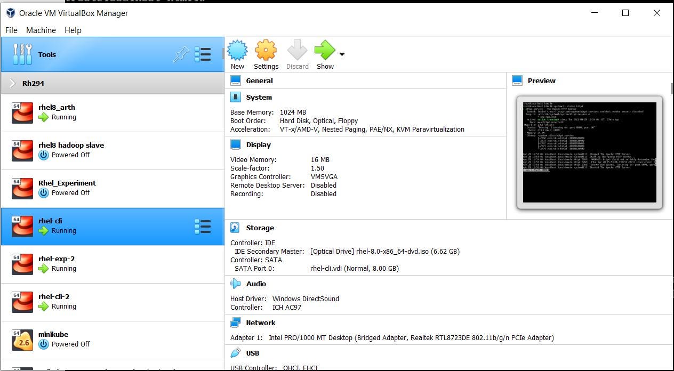The image size is (674, 371).
Task: Select the rhel-cli-2 virtual machine
Action: pyautogui.click(x=113, y=302)
